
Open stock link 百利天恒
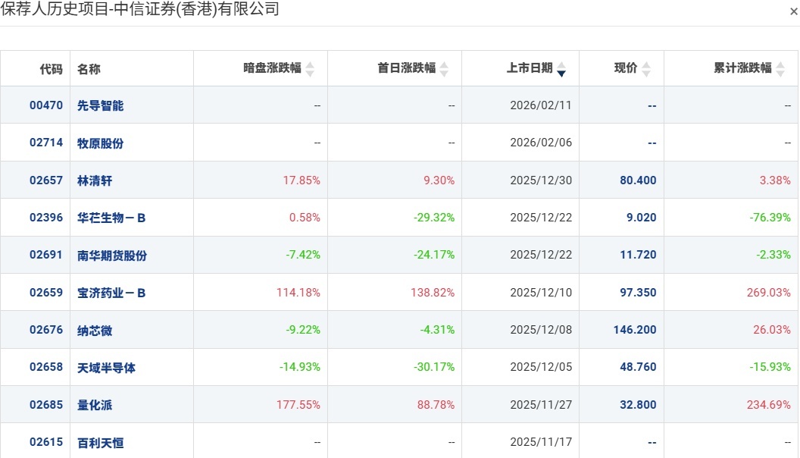(101, 443)
